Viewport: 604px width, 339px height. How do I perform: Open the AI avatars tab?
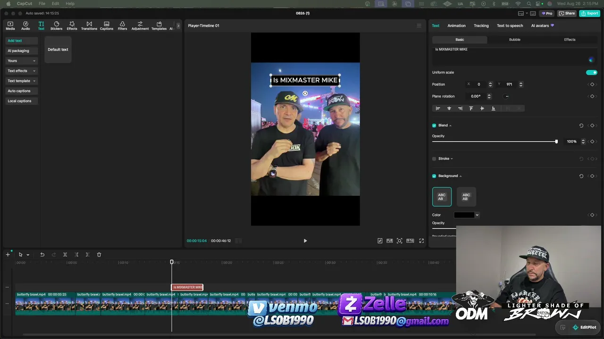click(543, 25)
